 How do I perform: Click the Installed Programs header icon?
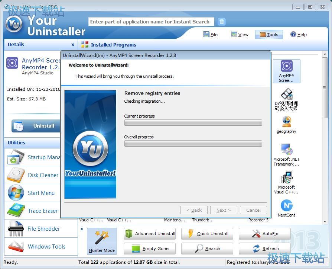(85, 45)
